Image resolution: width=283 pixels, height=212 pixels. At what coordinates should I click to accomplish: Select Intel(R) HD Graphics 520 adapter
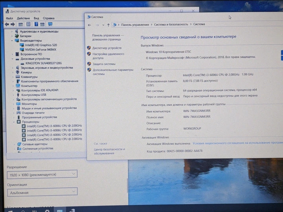(x=41, y=45)
